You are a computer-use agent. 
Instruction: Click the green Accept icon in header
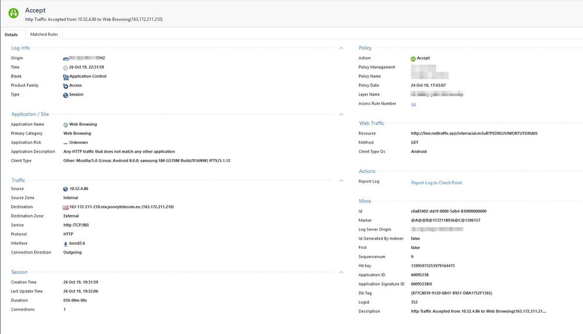tap(13, 14)
